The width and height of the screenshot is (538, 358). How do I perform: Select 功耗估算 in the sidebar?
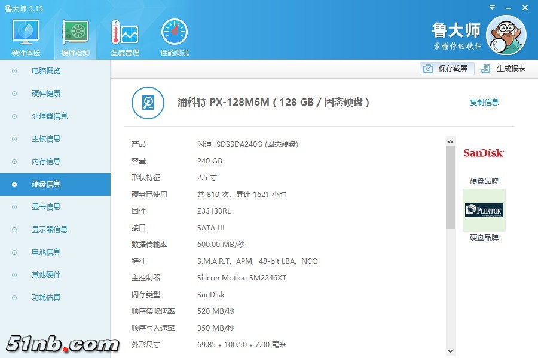[55, 297]
